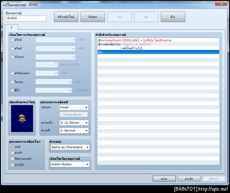Enable the second สวิตช์ condition checkbox
This screenshot has width=230, height=193.
[12, 48]
